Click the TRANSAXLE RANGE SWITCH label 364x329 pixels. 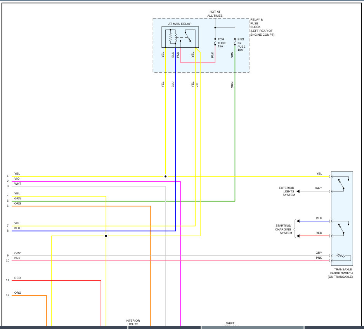click(341, 273)
